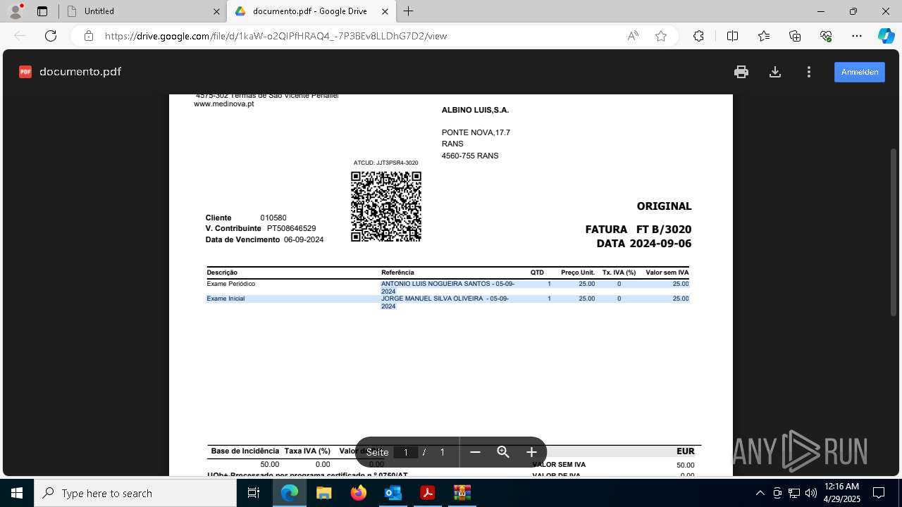Select the FATURA FT B/3020 heading
Viewport: 902px width, 507px height.
click(638, 230)
